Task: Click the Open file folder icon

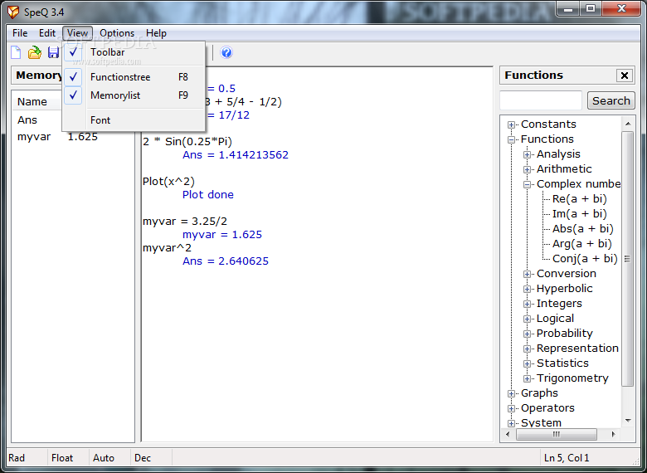Action: pos(35,52)
